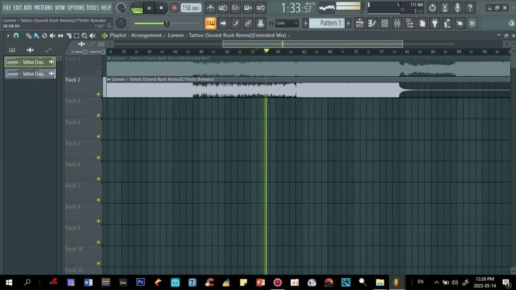This screenshot has width=516, height=290.
Task: Open the content shop cart icon
Action: tap(472, 23)
